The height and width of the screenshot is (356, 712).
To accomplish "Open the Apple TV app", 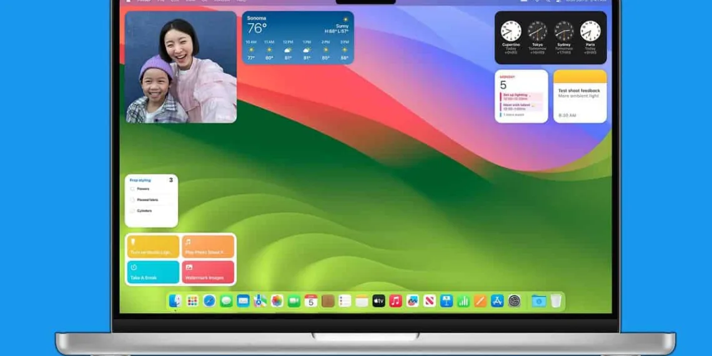I will tap(378, 301).
